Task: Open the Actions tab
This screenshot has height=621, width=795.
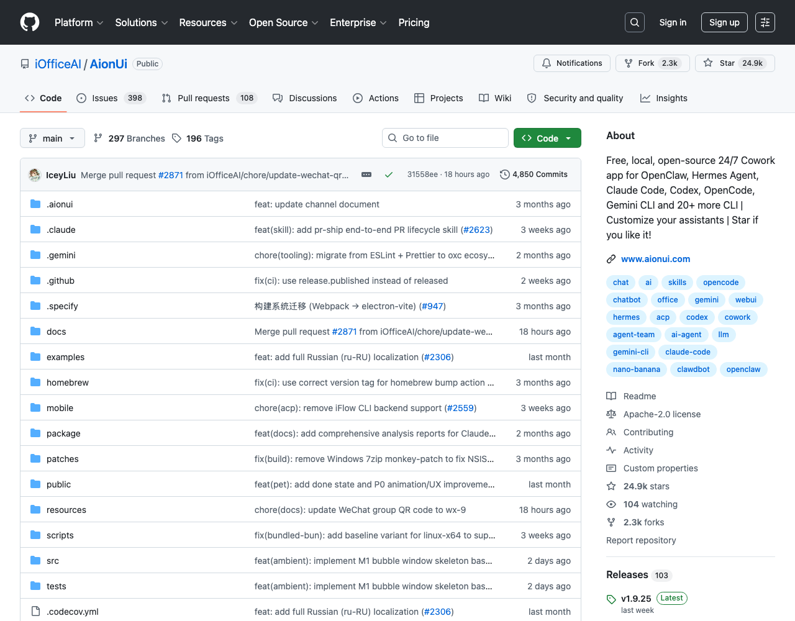Action: pyautogui.click(x=376, y=98)
